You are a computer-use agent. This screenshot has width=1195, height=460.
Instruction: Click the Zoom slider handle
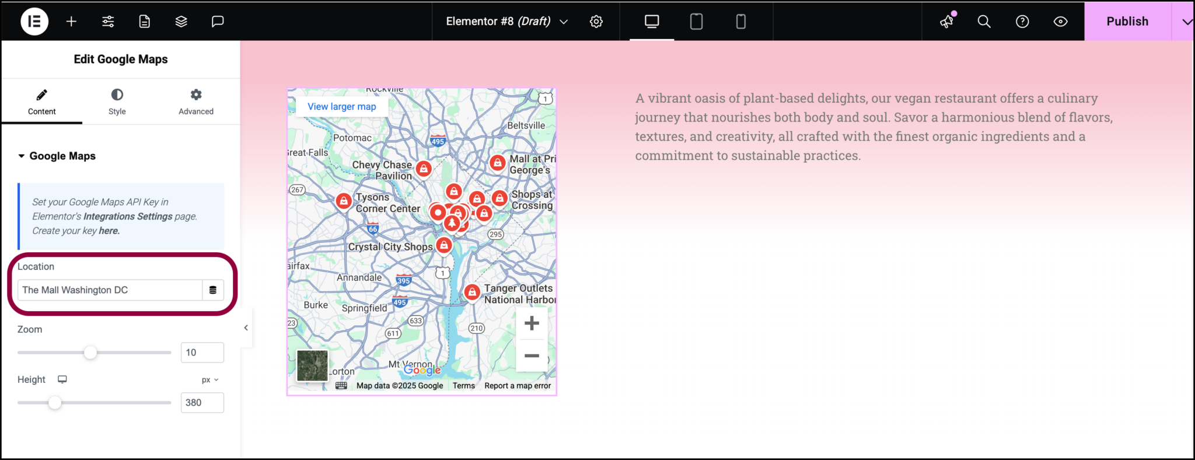click(90, 353)
